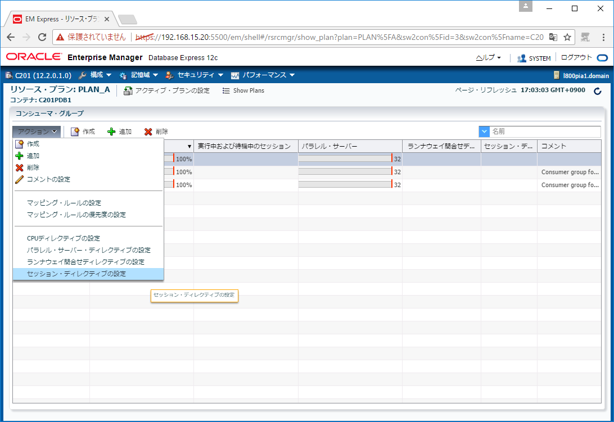Click the 作成 toolbar button
Screen dimensions: 614x422
tap(83, 131)
